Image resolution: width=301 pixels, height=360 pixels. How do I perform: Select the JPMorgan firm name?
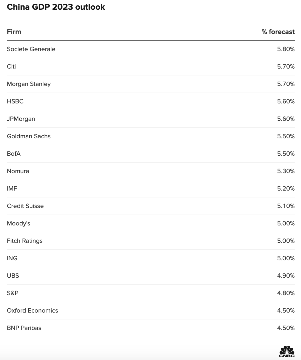pos(21,119)
